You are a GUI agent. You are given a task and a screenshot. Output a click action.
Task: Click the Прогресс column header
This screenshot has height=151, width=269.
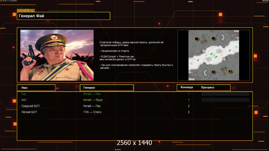pos(208,87)
